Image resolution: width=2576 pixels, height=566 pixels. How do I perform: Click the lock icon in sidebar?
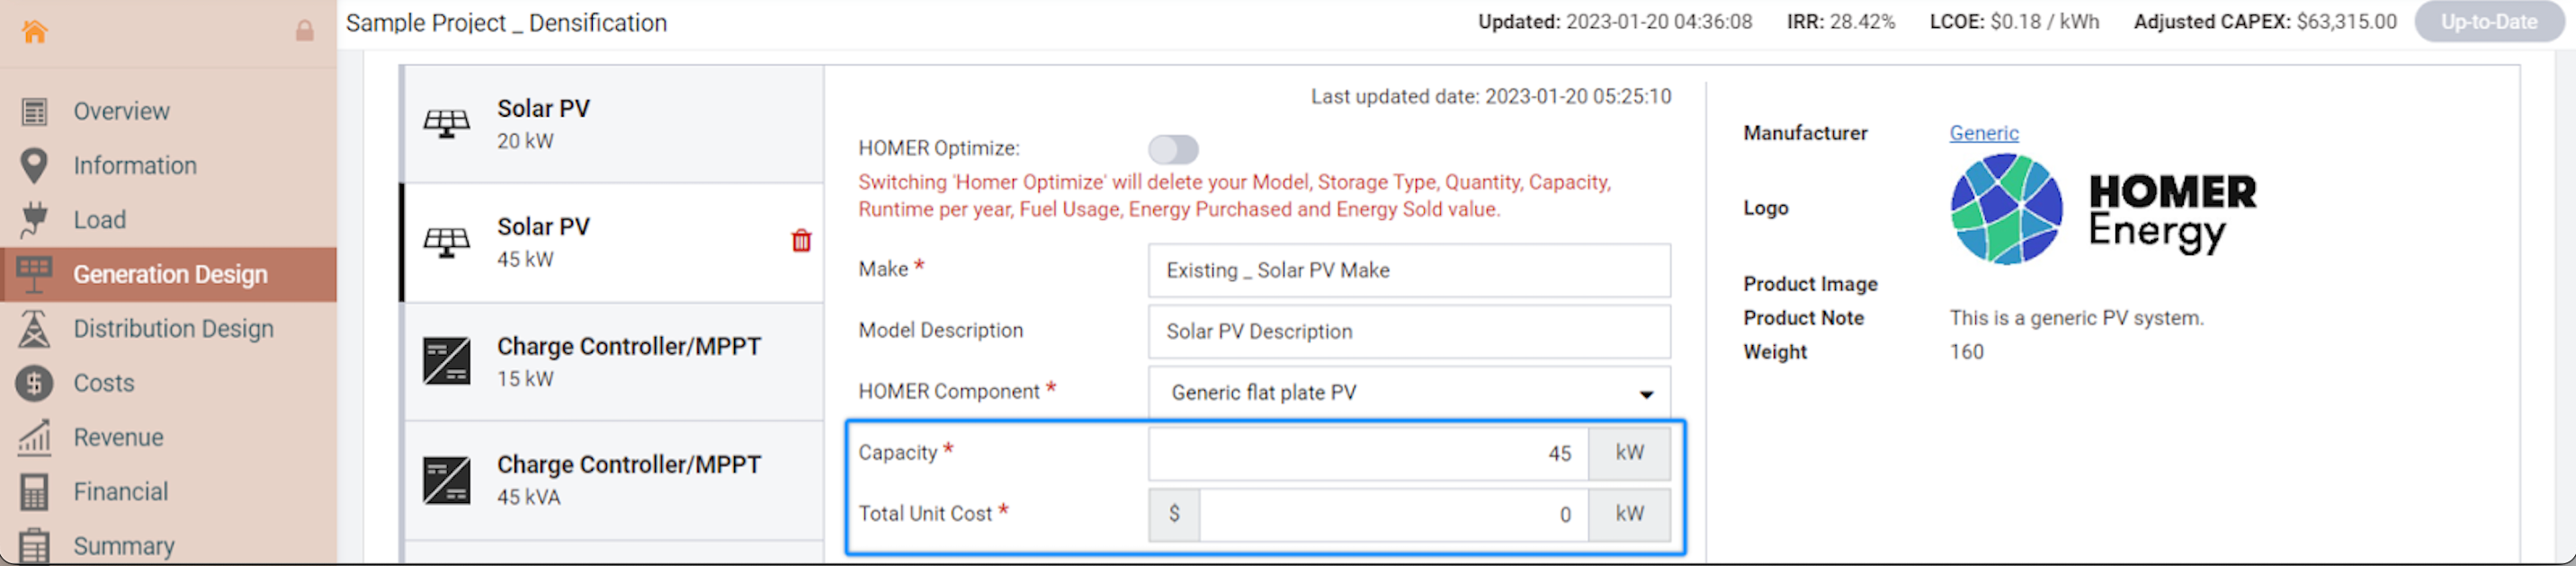point(304,31)
